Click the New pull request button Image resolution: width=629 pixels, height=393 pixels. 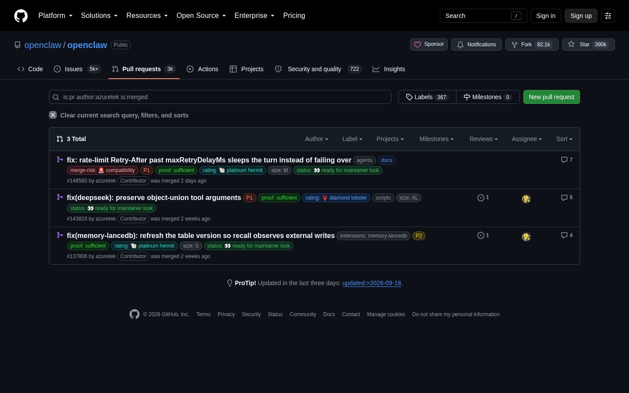pos(552,97)
